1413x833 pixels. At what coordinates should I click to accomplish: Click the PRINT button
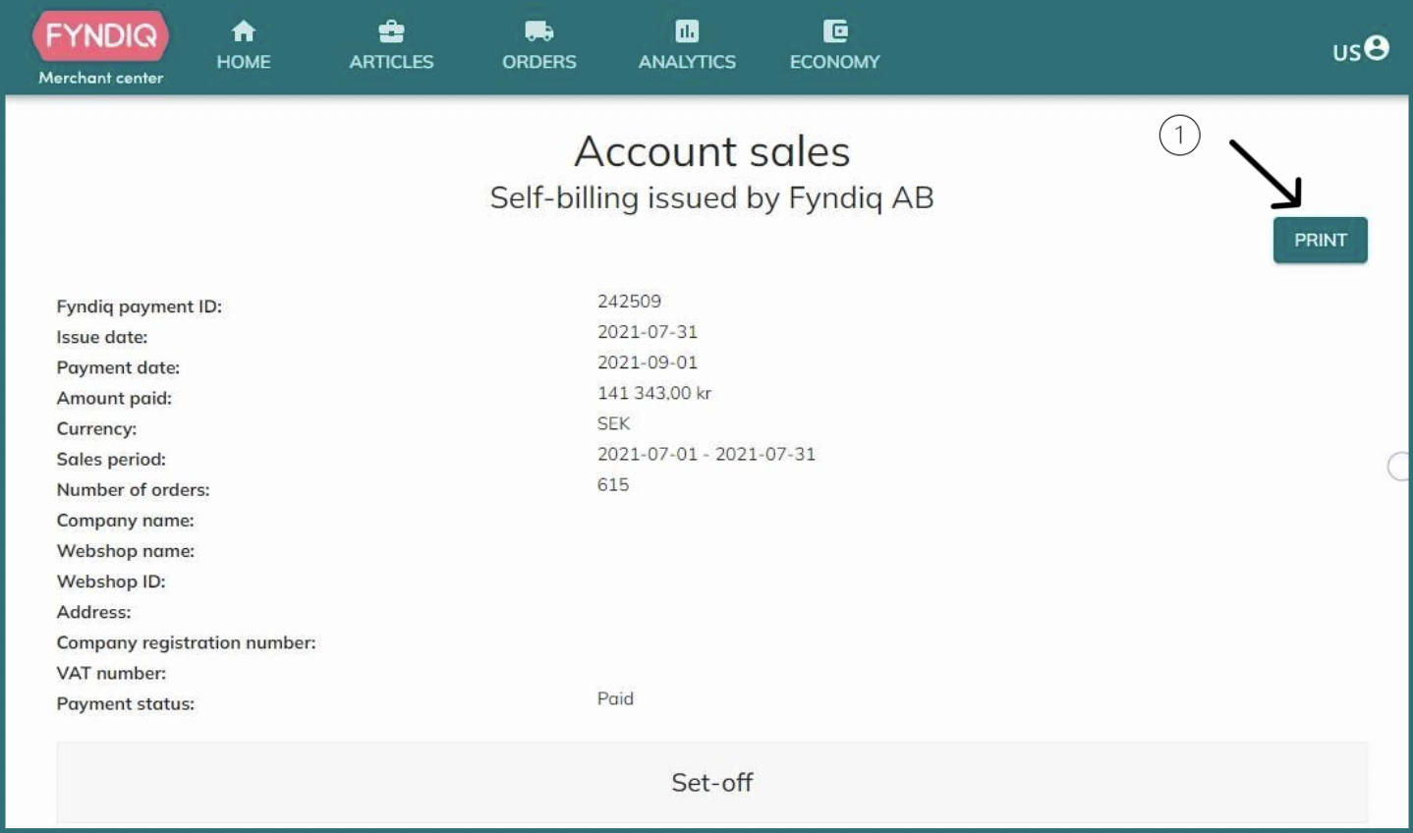[1320, 240]
